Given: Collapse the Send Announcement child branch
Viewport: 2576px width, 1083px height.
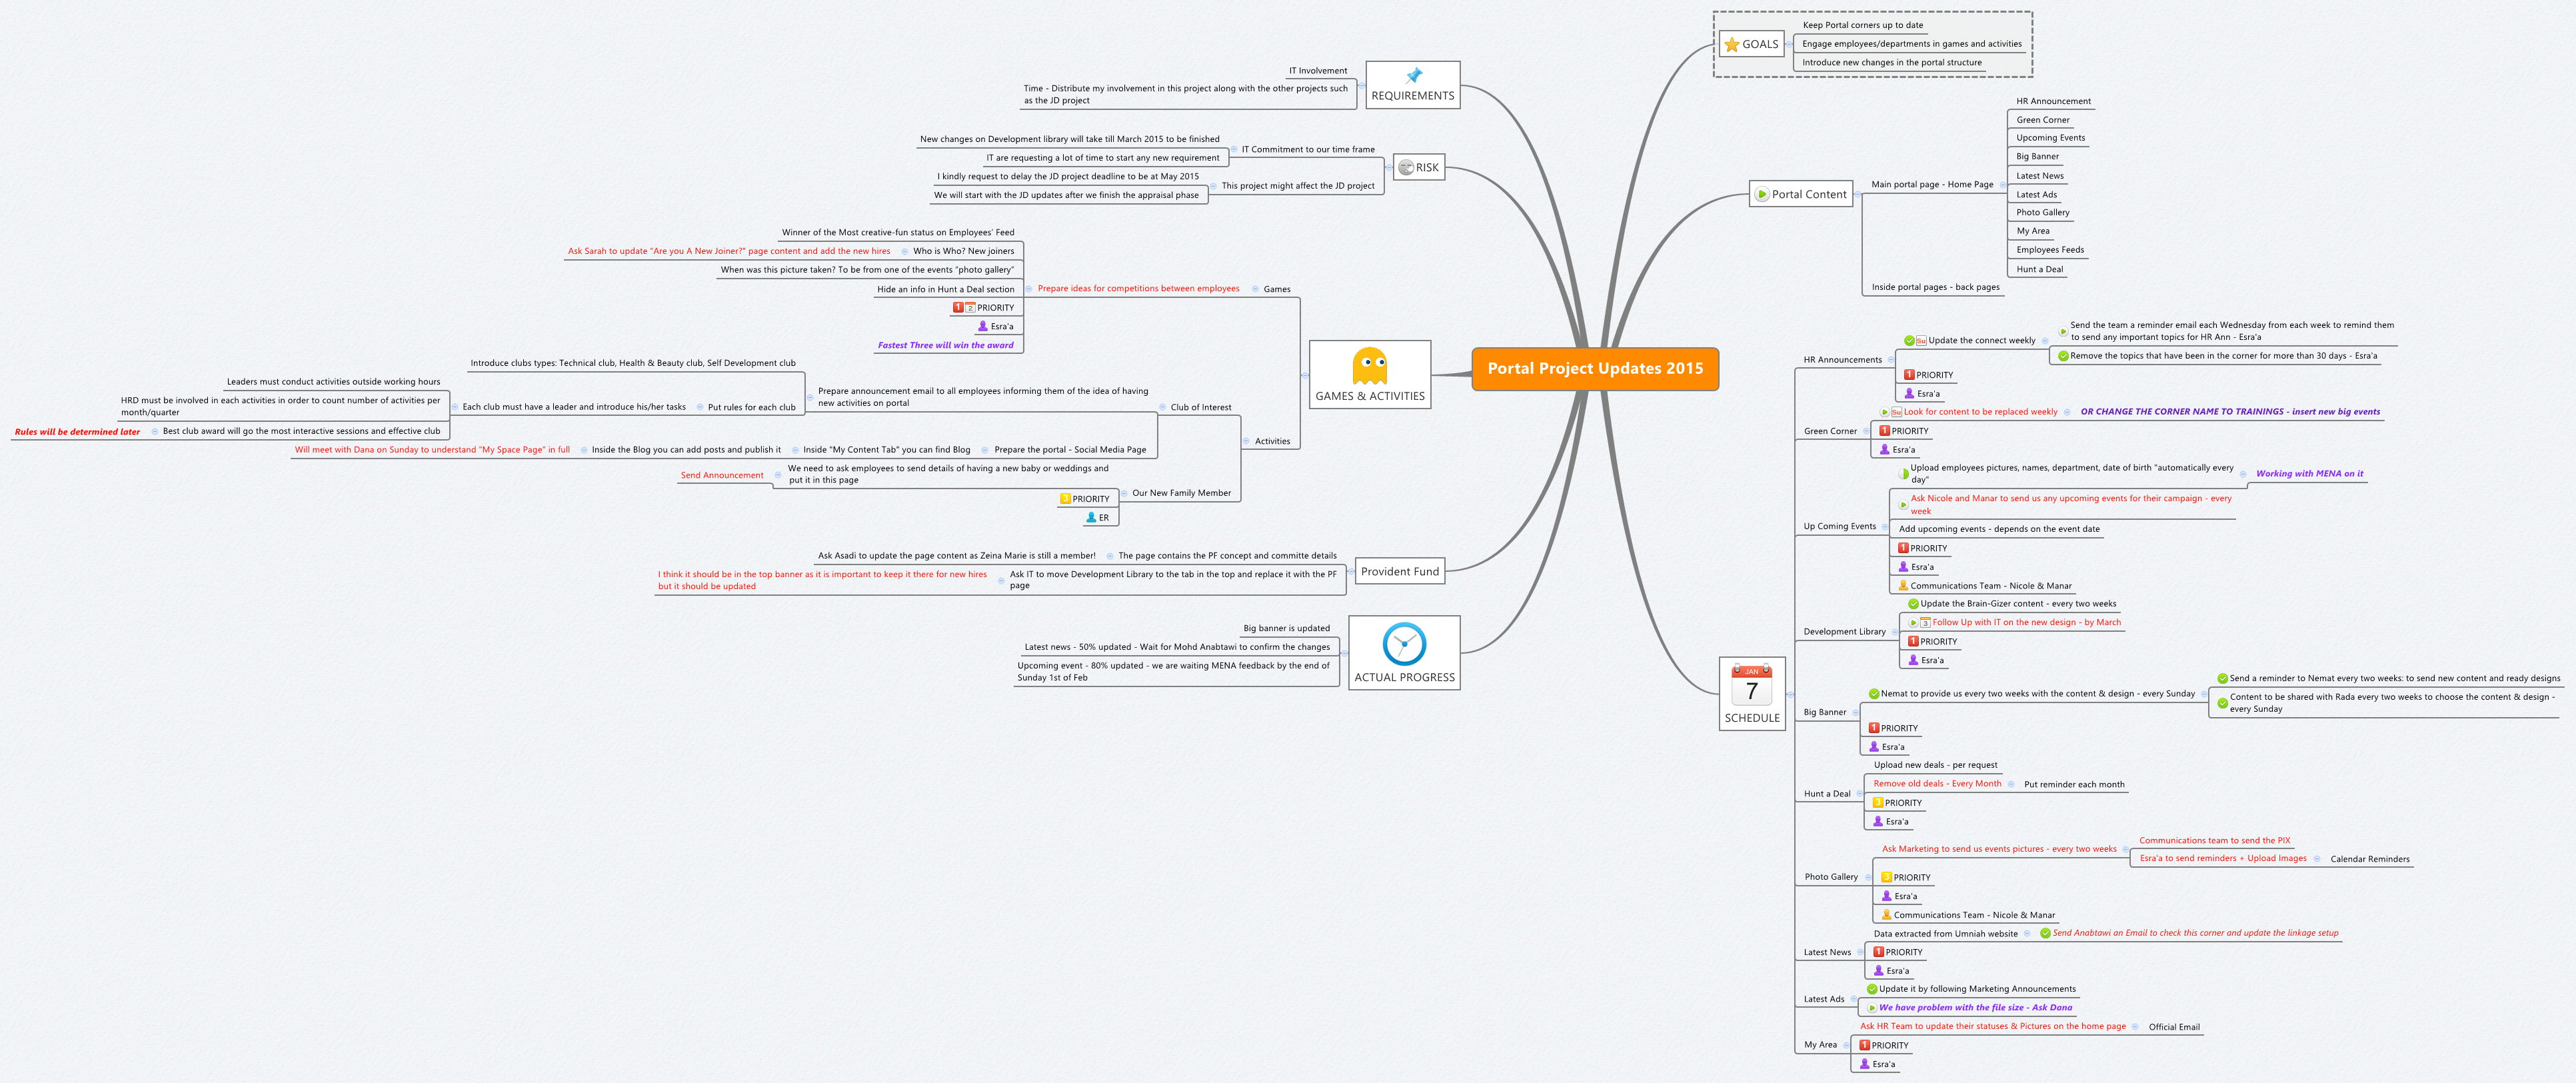Looking at the screenshot, I should (778, 475).
